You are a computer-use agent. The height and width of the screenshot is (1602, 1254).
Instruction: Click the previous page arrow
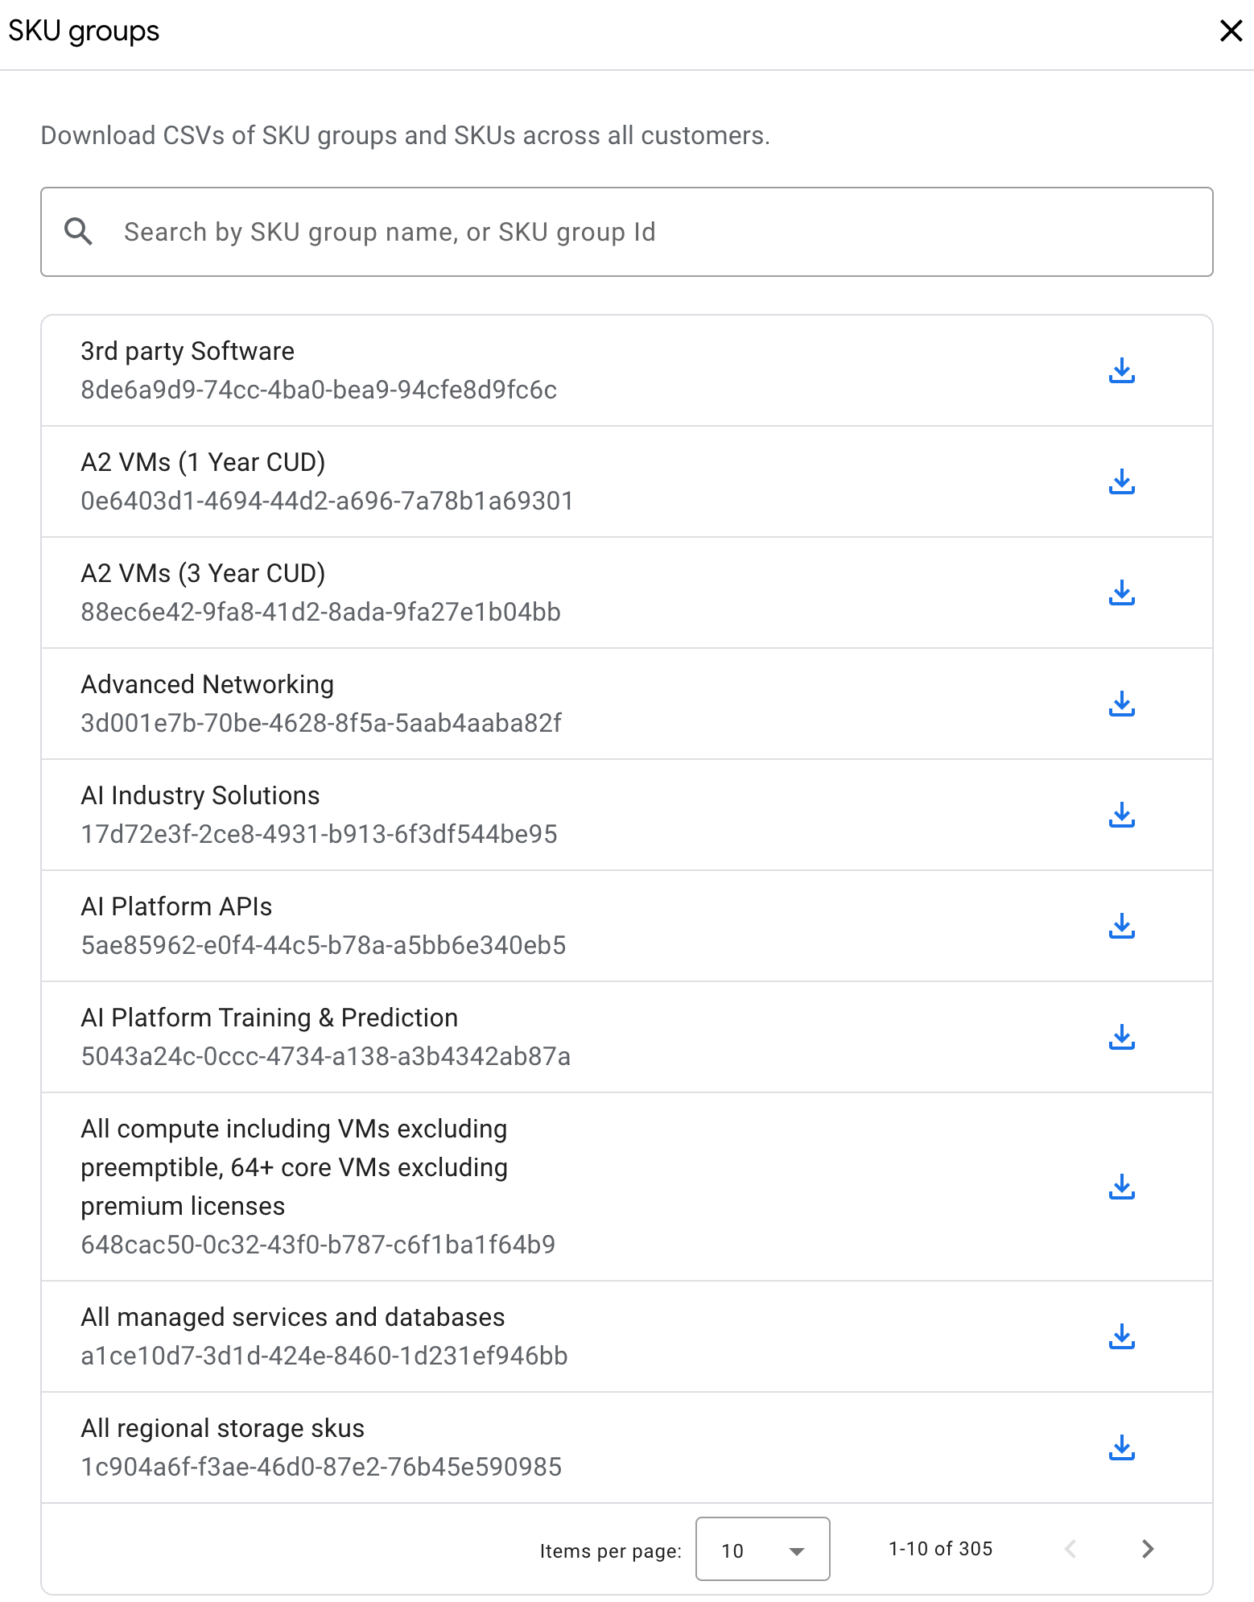[1070, 1550]
